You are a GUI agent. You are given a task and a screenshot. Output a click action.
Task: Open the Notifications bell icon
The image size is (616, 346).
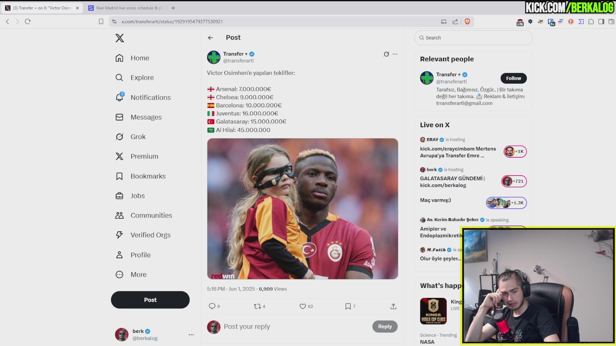coord(119,97)
